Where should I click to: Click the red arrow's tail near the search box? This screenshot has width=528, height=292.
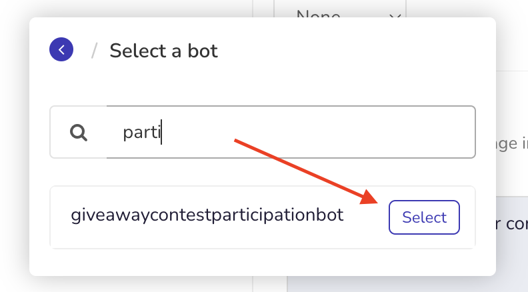(x=237, y=141)
